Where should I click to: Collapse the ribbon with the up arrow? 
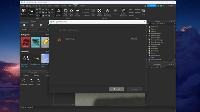pyautogui.click(x=142, y=6)
